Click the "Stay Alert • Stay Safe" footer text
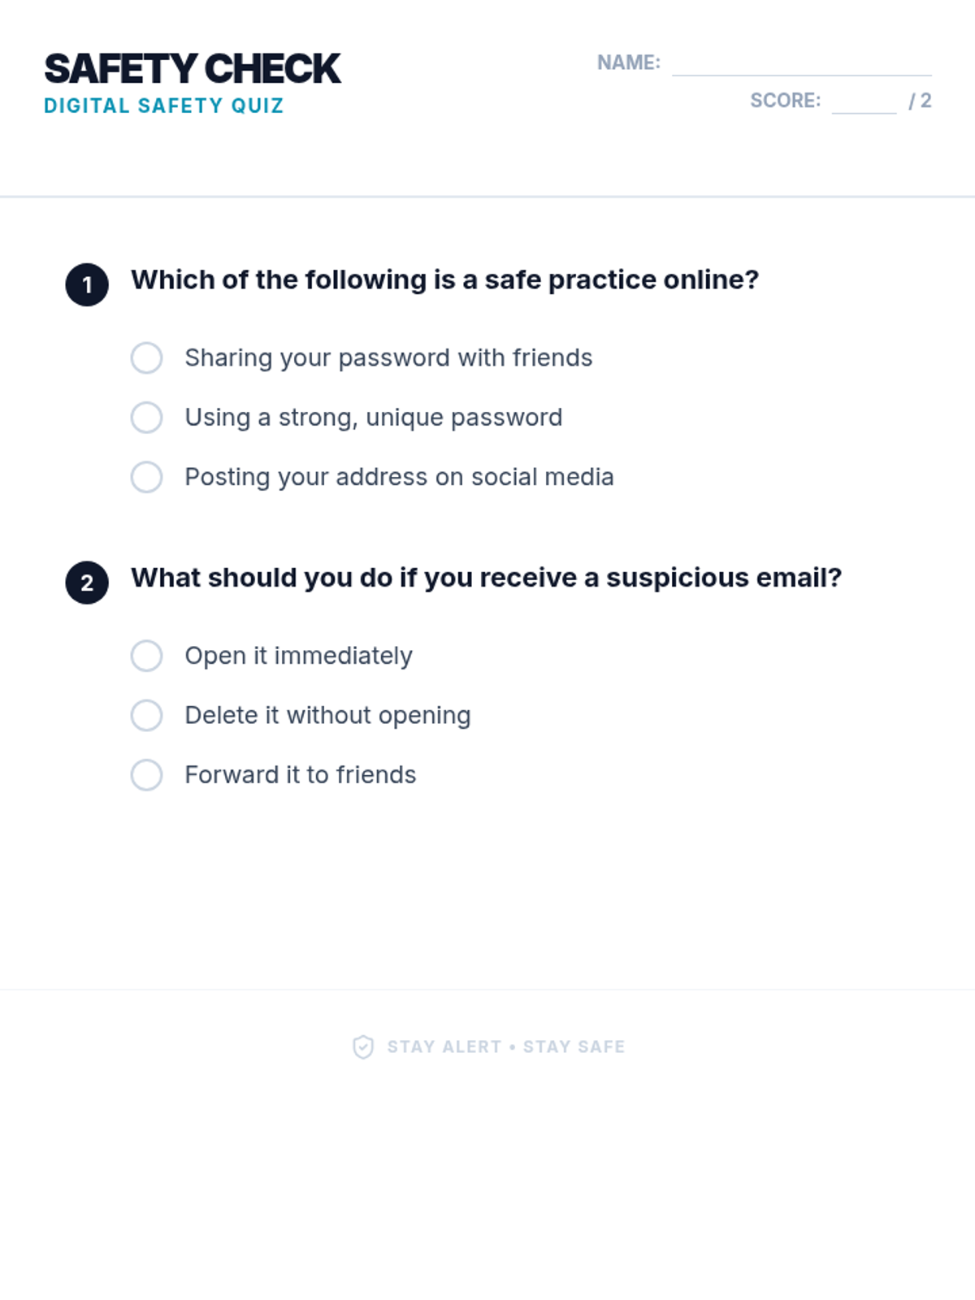This screenshot has width=975, height=1300. pyautogui.click(x=505, y=1046)
